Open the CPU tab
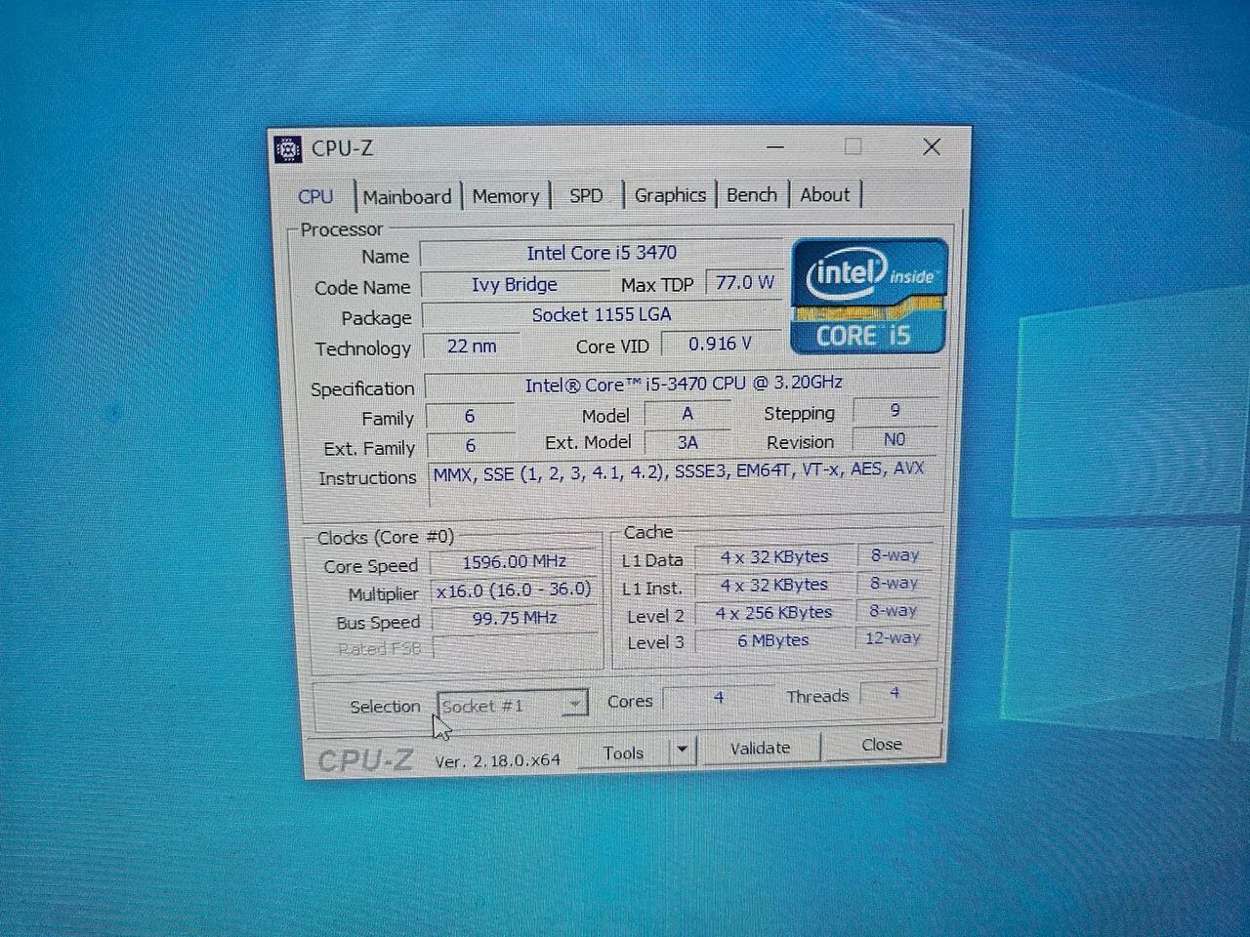This screenshot has height=937, width=1250. pyautogui.click(x=315, y=196)
